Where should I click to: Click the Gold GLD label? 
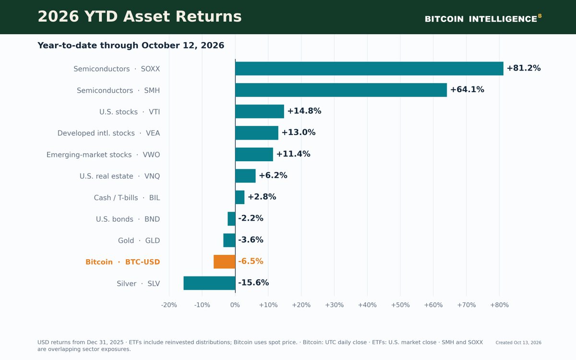click(139, 240)
